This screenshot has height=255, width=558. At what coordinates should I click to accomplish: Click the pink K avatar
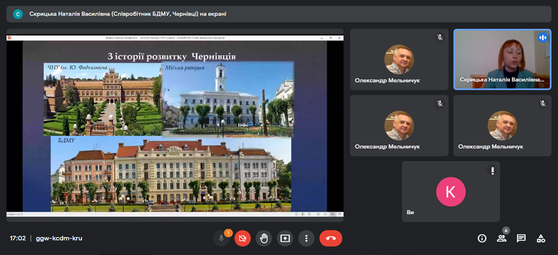click(451, 192)
